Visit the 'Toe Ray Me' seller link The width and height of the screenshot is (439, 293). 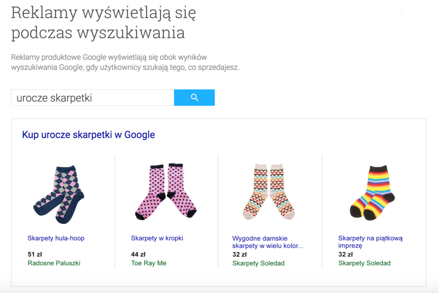(148, 263)
